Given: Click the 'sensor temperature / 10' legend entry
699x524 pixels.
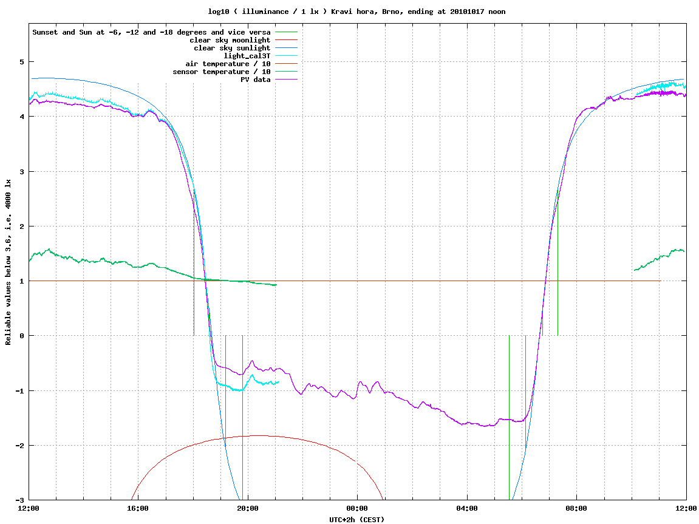Looking at the screenshot, I should click(222, 72).
